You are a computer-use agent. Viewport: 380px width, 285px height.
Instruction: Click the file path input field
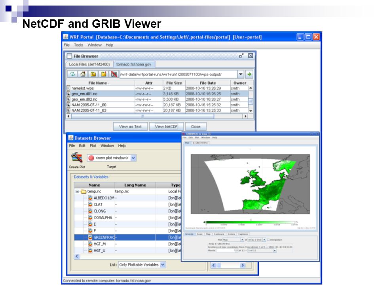tap(178, 74)
